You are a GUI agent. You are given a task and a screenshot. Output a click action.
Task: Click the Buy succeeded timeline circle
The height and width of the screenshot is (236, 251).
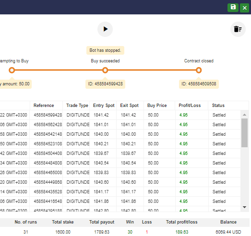(x=105, y=70)
